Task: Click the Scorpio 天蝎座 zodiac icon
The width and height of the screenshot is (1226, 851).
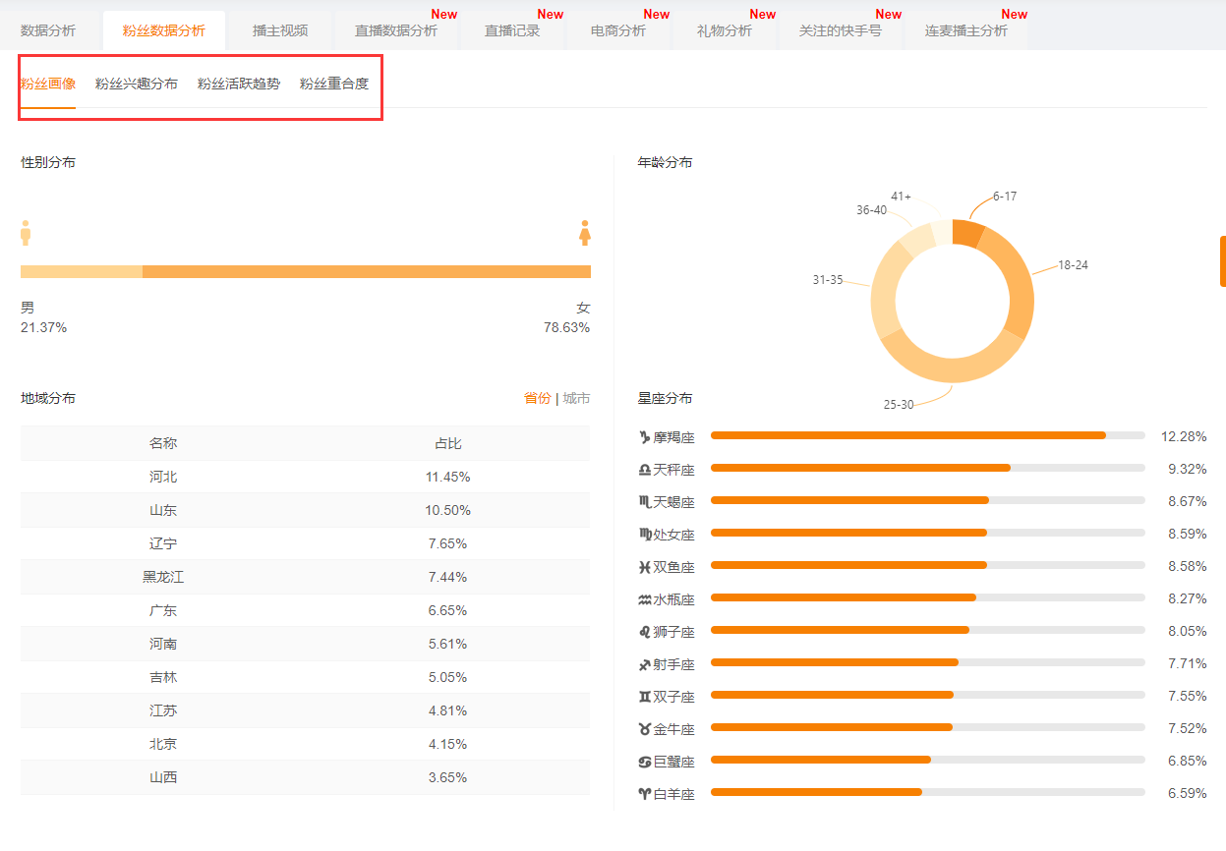Action: click(x=645, y=502)
